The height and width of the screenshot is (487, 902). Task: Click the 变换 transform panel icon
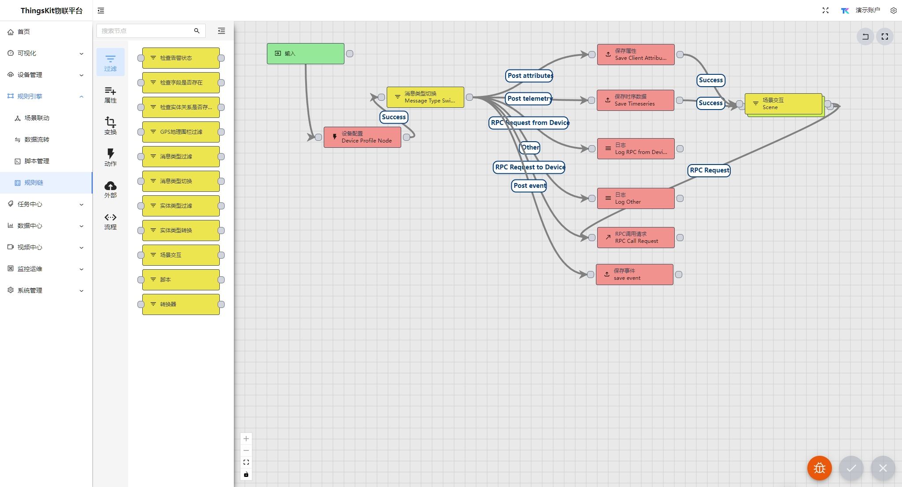(111, 126)
